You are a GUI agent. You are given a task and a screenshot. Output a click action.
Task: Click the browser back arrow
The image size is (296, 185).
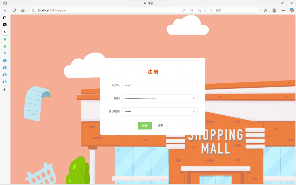click(x=5, y=10)
